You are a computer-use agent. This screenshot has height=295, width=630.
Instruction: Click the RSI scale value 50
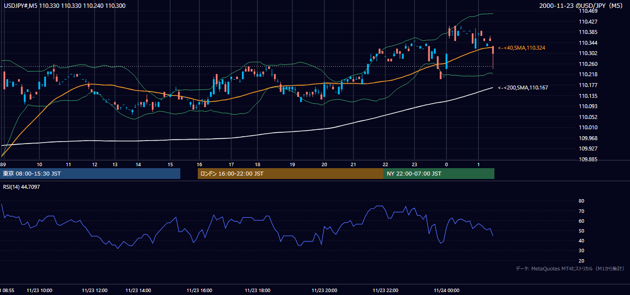click(x=581, y=231)
